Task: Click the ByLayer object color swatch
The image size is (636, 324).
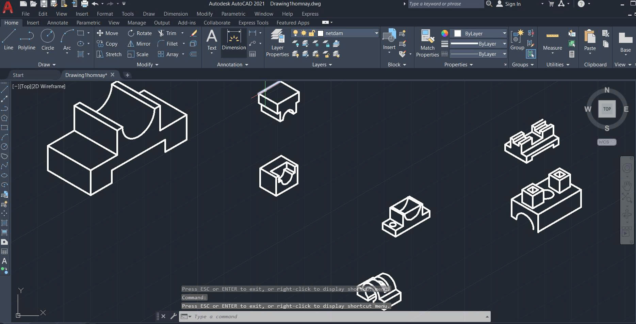Action: (x=458, y=33)
